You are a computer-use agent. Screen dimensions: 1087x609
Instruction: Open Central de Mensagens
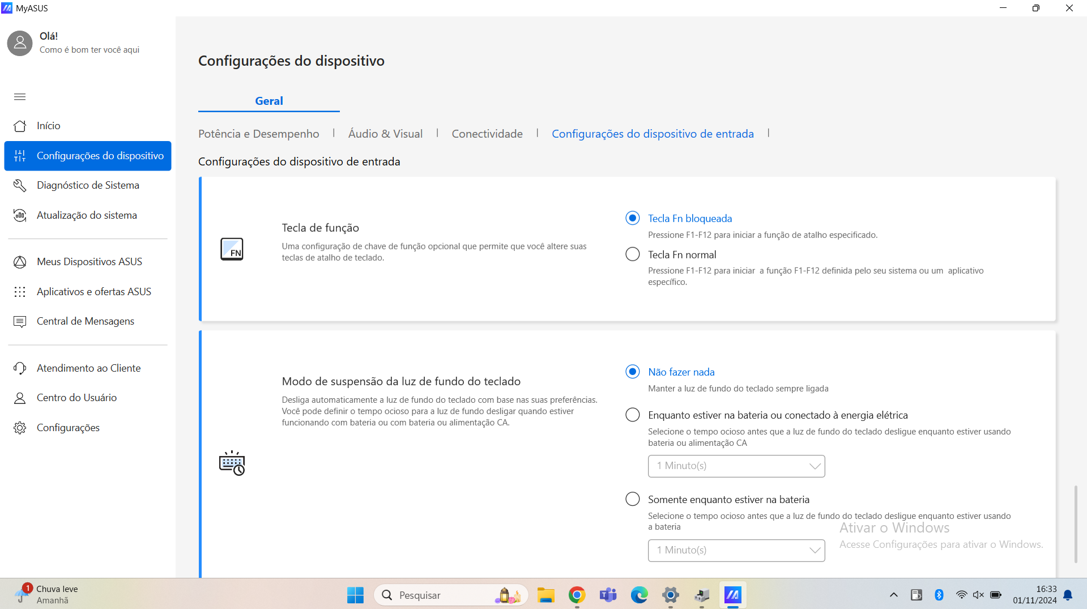88,321
